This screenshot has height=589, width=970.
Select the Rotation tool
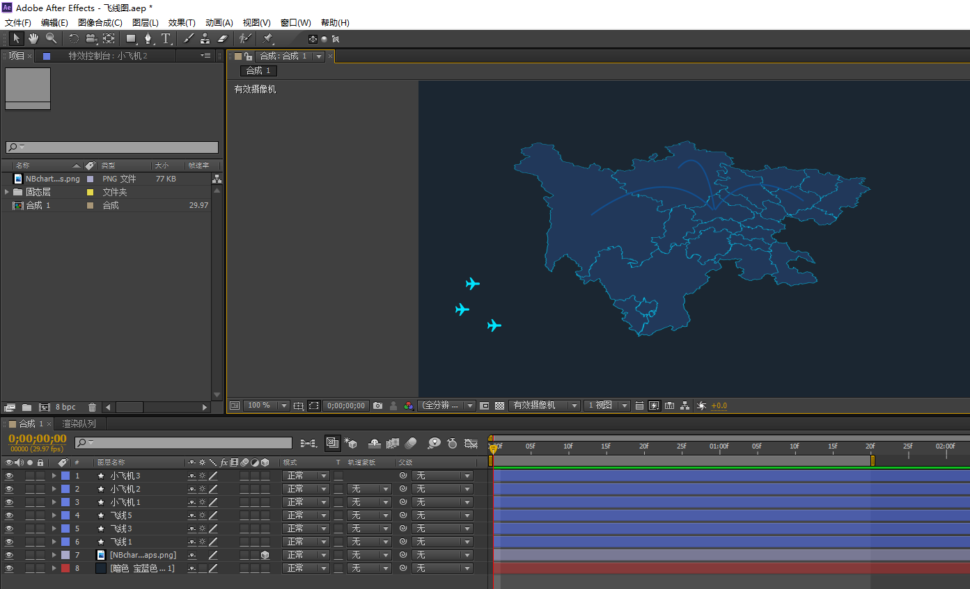pos(74,39)
